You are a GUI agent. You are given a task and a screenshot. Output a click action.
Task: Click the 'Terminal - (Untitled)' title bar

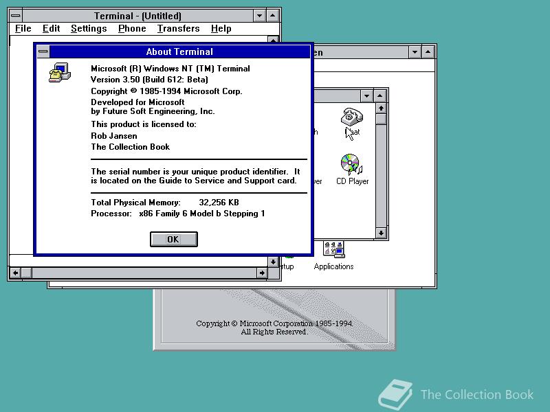click(x=137, y=16)
